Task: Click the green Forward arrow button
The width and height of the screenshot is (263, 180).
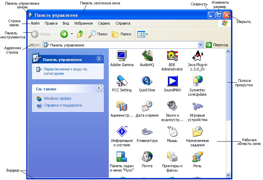Action: pos(64,34)
